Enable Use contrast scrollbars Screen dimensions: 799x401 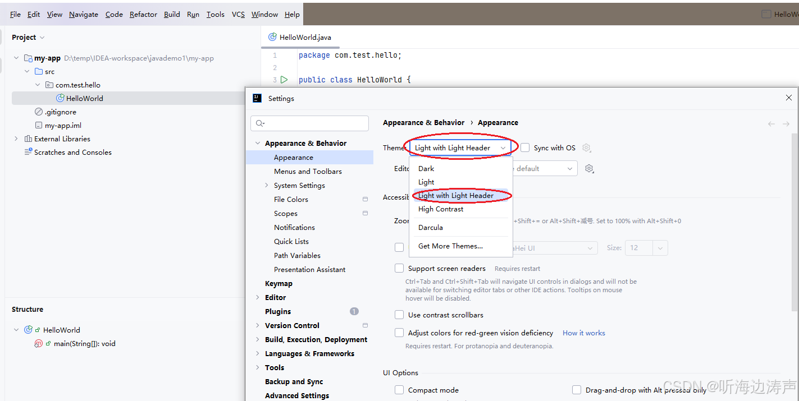pyautogui.click(x=399, y=315)
